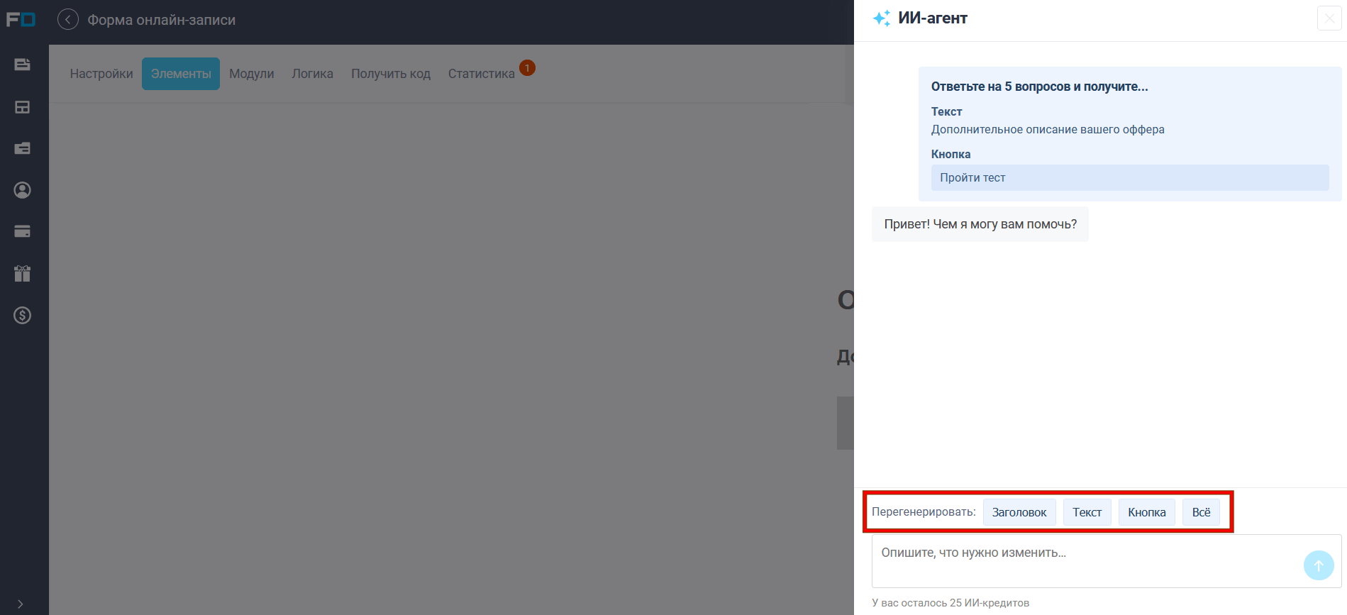Open the Логика tab

point(313,74)
